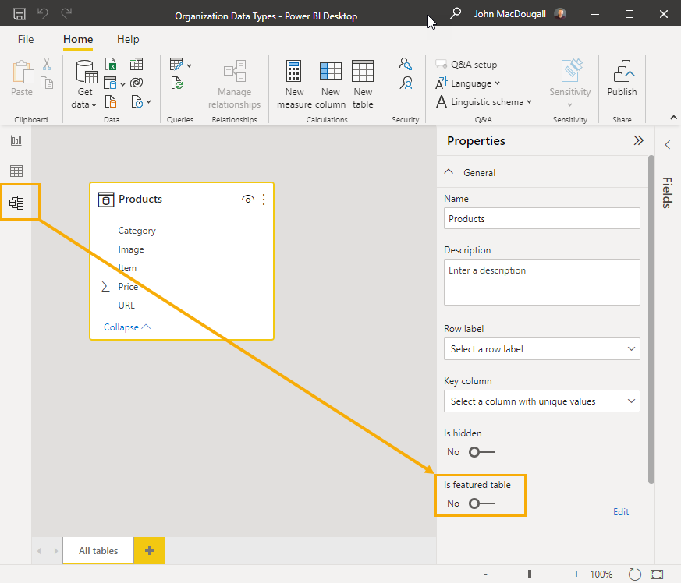The image size is (681, 583).
Task: Click the zoom slider handle
Action: click(x=530, y=574)
